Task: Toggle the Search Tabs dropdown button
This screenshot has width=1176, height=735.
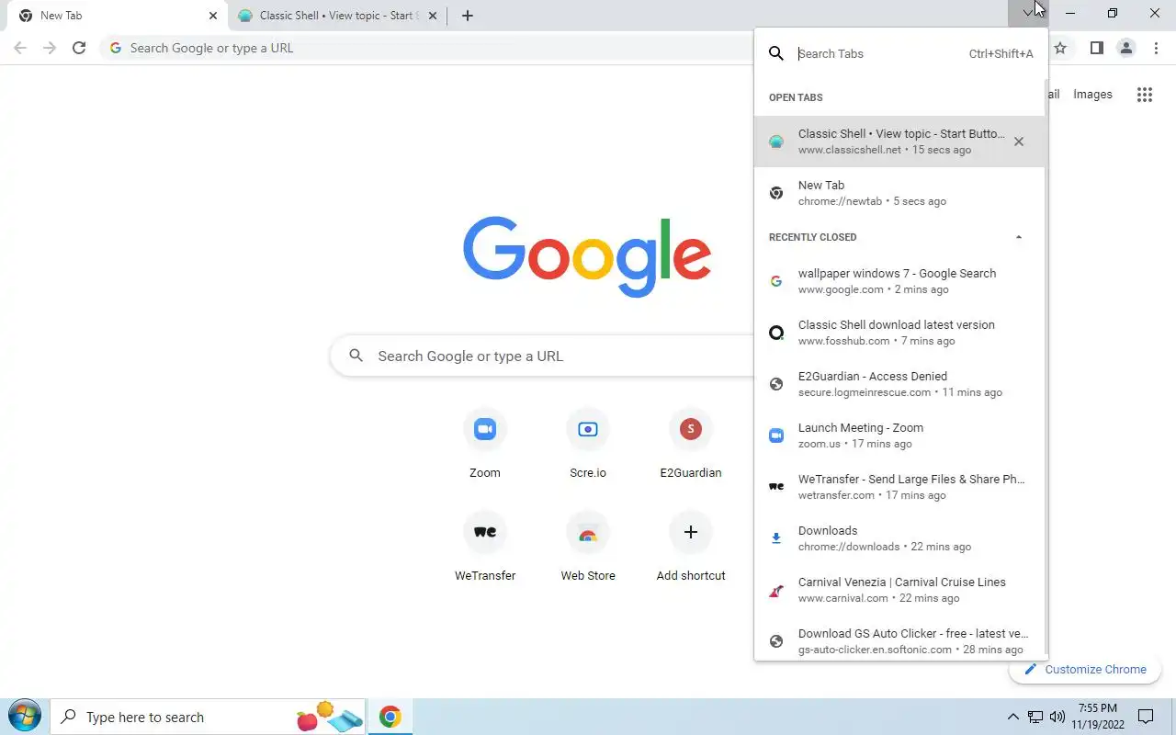Action: (1027, 14)
